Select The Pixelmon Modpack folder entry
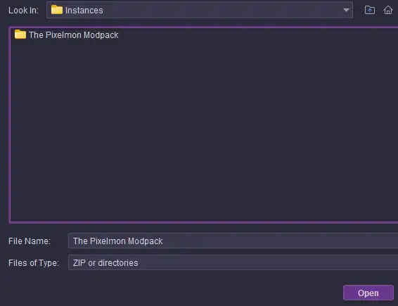The image size is (398, 306). (66, 34)
